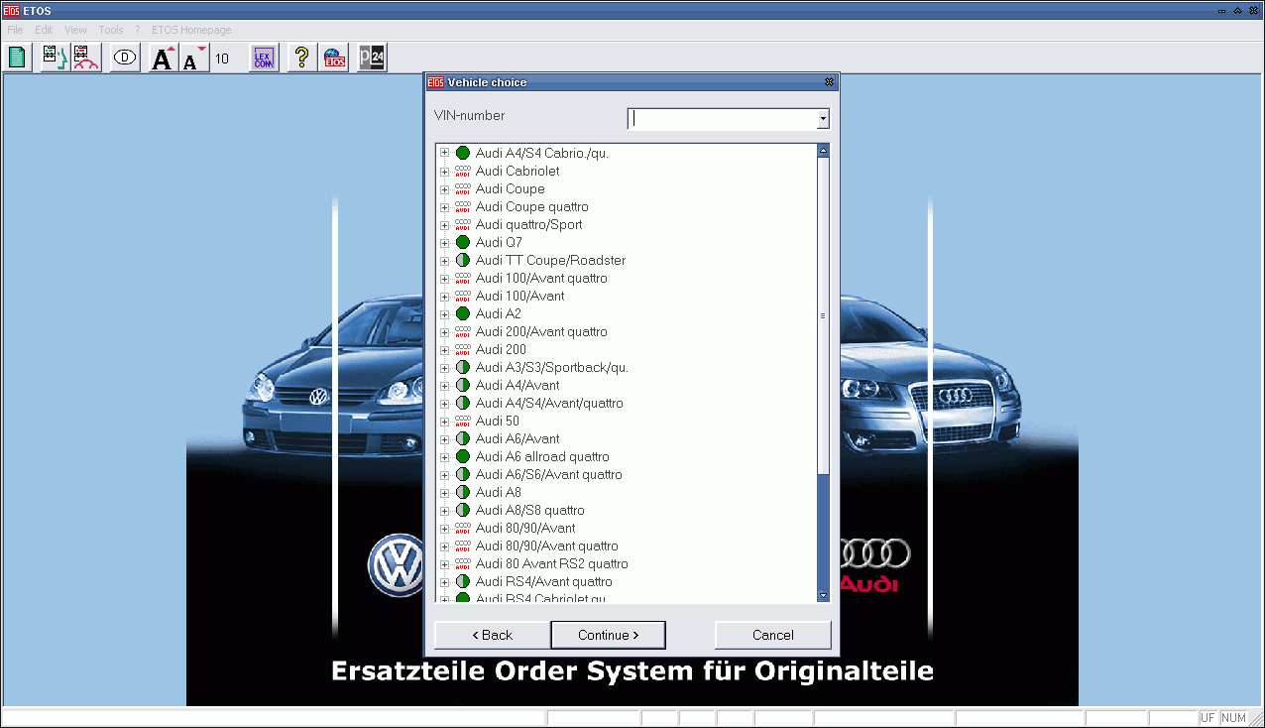Screen dimensions: 1265x728
Task: Open the Tools menu
Action: coord(111,30)
